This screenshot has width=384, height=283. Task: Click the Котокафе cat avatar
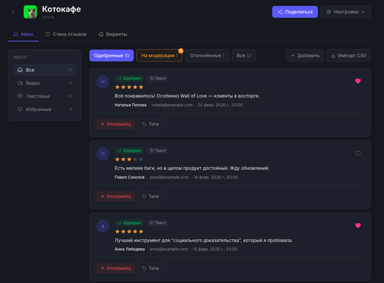30,12
